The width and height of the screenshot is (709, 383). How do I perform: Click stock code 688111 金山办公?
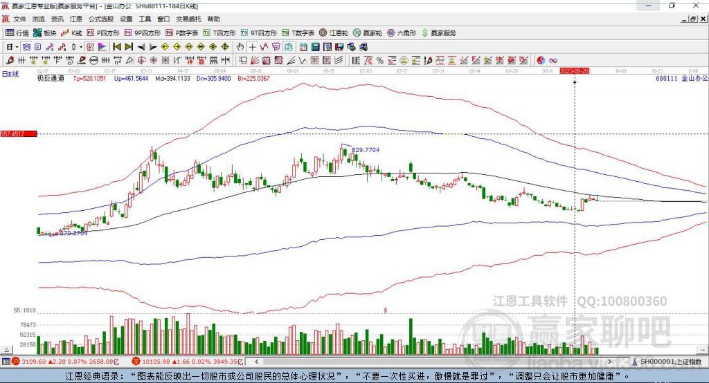(x=682, y=79)
